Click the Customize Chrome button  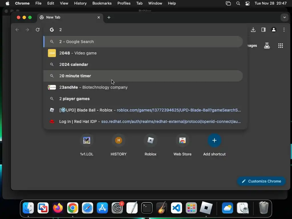pos(261,181)
